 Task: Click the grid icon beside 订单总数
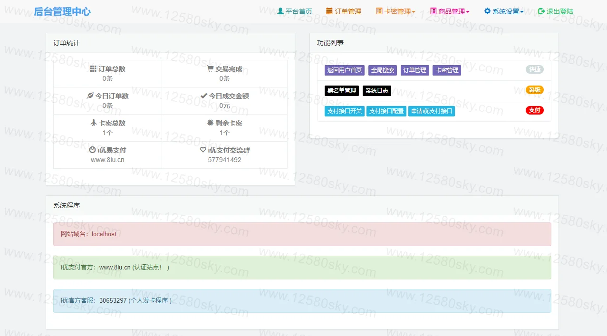tap(93, 68)
